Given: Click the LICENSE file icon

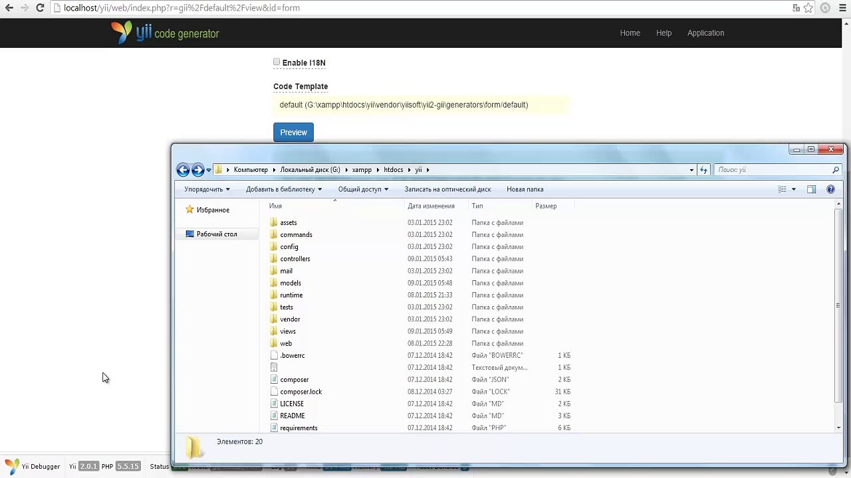Looking at the screenshot, I should pos(274,404).
